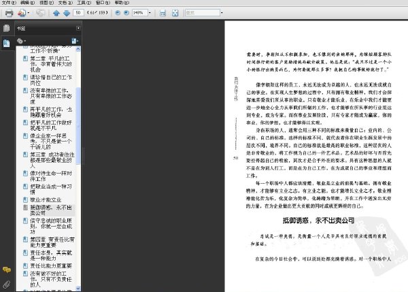Click bookmark icon beside 再平凡的工作
Image resolution: width=408 pixels, height=292 pixels.
coord(25,109)
